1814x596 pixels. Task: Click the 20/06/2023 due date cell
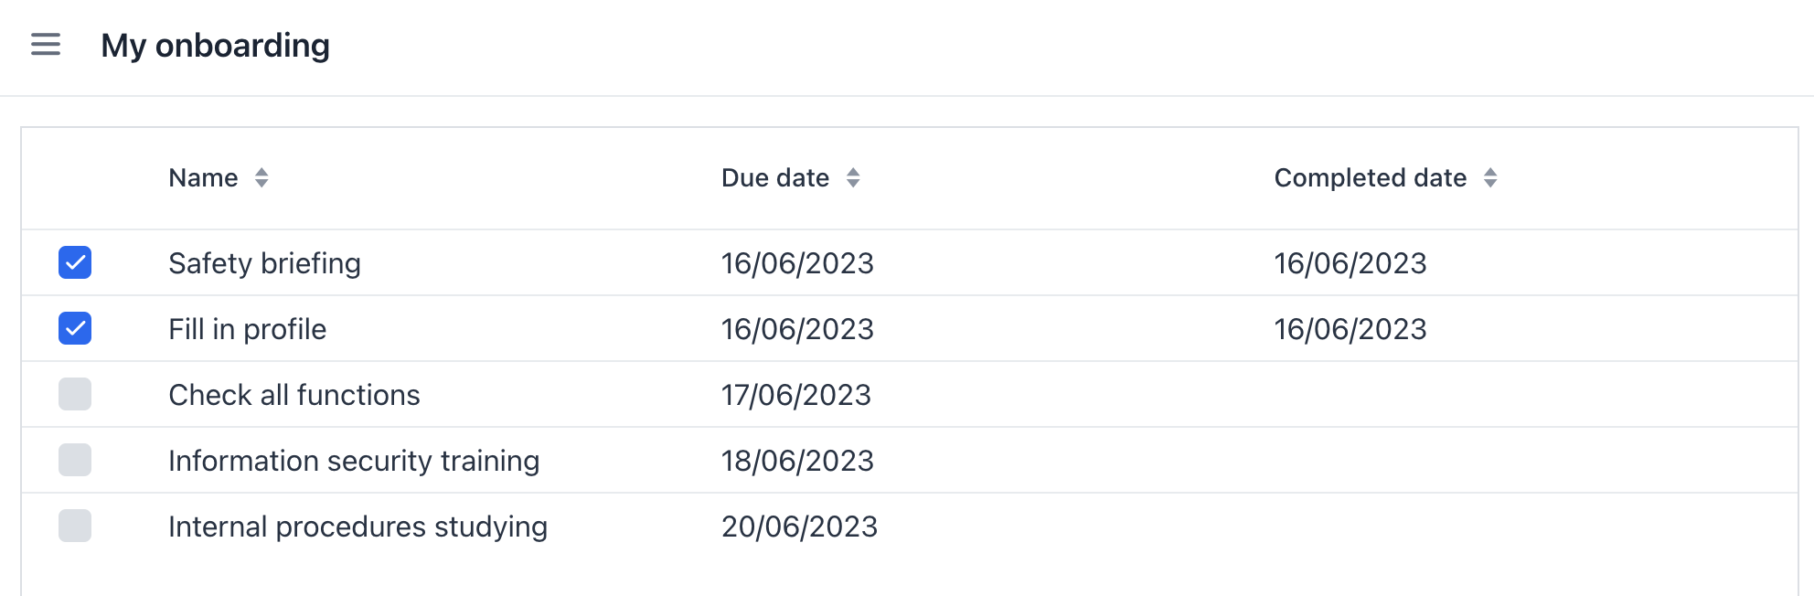click(x=799, y=527)
